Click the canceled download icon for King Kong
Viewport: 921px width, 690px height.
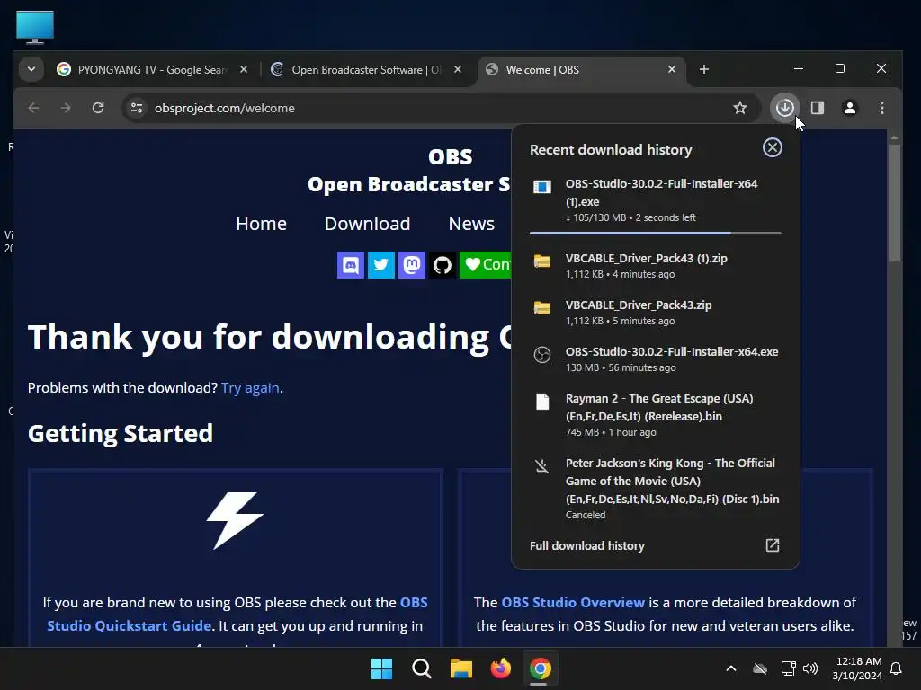coord(542,466)
